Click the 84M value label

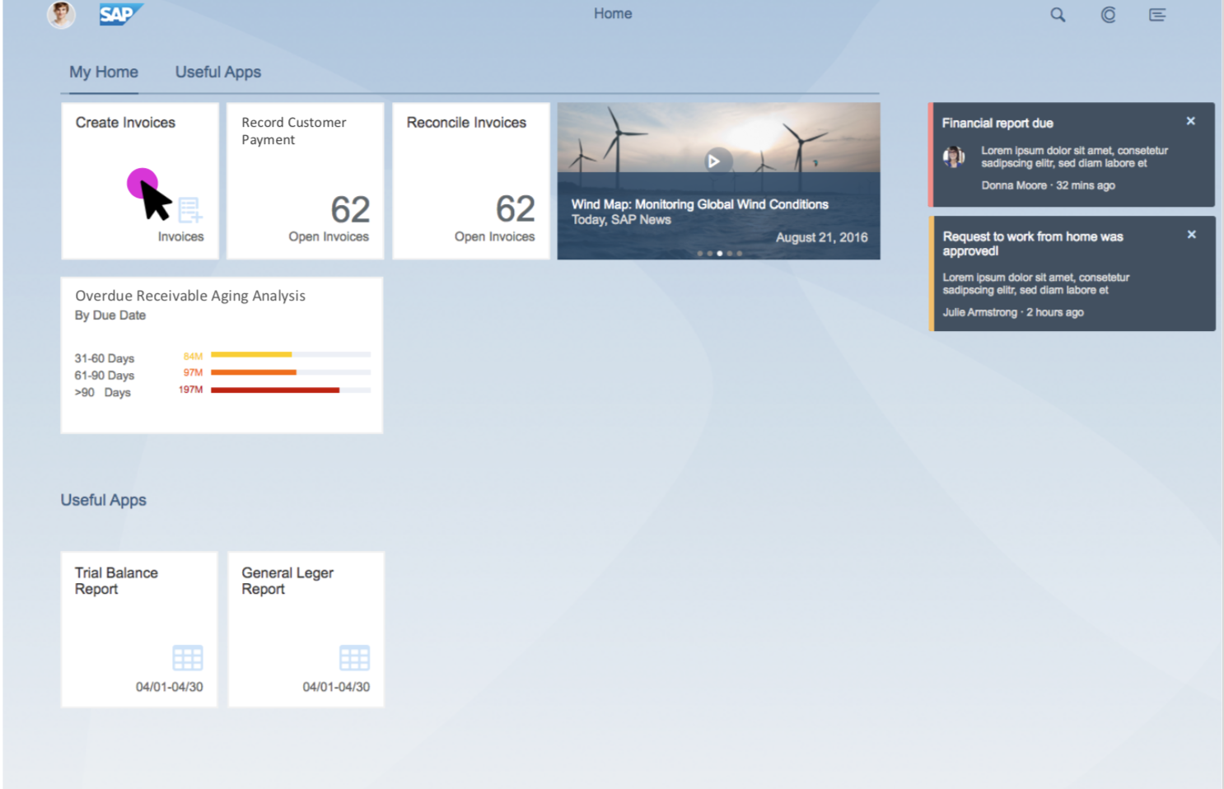point(193,356)
